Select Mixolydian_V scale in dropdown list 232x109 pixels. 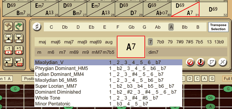pos(108,63)
